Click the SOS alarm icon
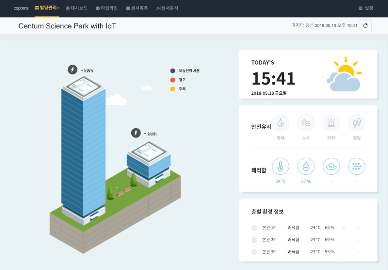 [331, 123]
